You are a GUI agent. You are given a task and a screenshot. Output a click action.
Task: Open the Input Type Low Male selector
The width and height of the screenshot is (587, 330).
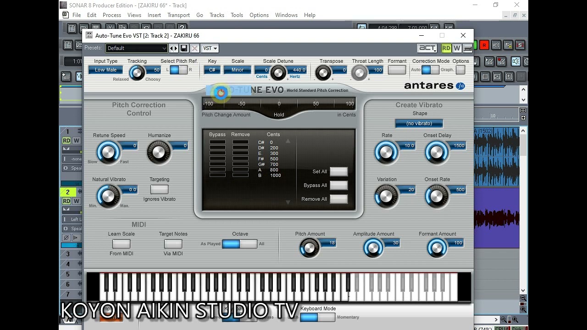pos(105,70)
